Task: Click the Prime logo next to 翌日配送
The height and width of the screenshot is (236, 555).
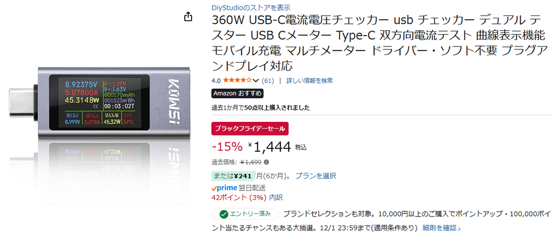Action: coord(225,188)
